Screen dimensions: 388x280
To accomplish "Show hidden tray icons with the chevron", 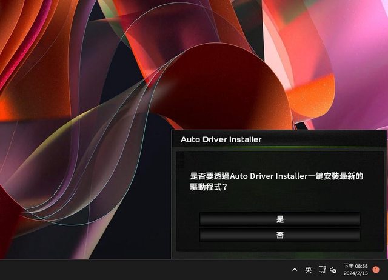I will (x=295, y=270).
